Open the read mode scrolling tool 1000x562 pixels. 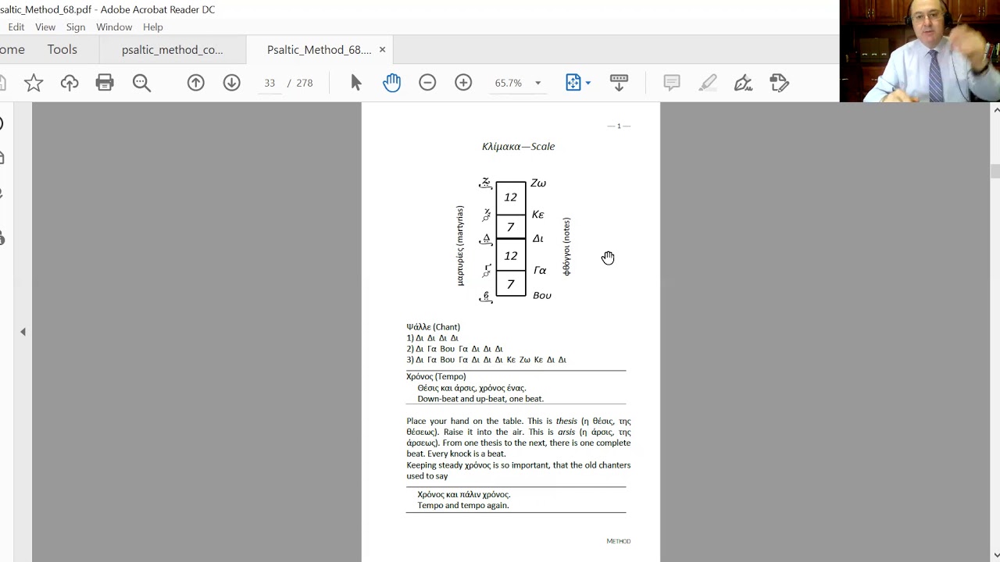[619, 83]
